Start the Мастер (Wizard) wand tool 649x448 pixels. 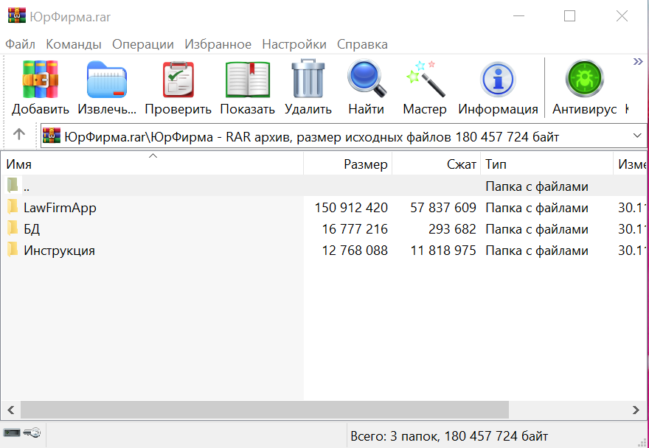click(425, 80)
